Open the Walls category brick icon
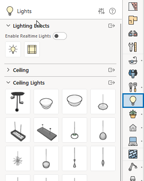 click(x=133, y=6)
